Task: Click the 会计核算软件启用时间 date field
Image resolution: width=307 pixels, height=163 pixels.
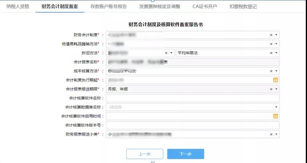Action: click(193, 116)
